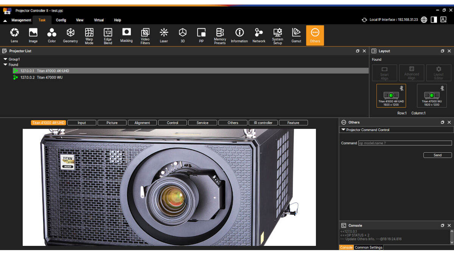The width and height of the screenshot is (454, 255).
Task: Click the Layout Editor button
Action: point(438,73)
